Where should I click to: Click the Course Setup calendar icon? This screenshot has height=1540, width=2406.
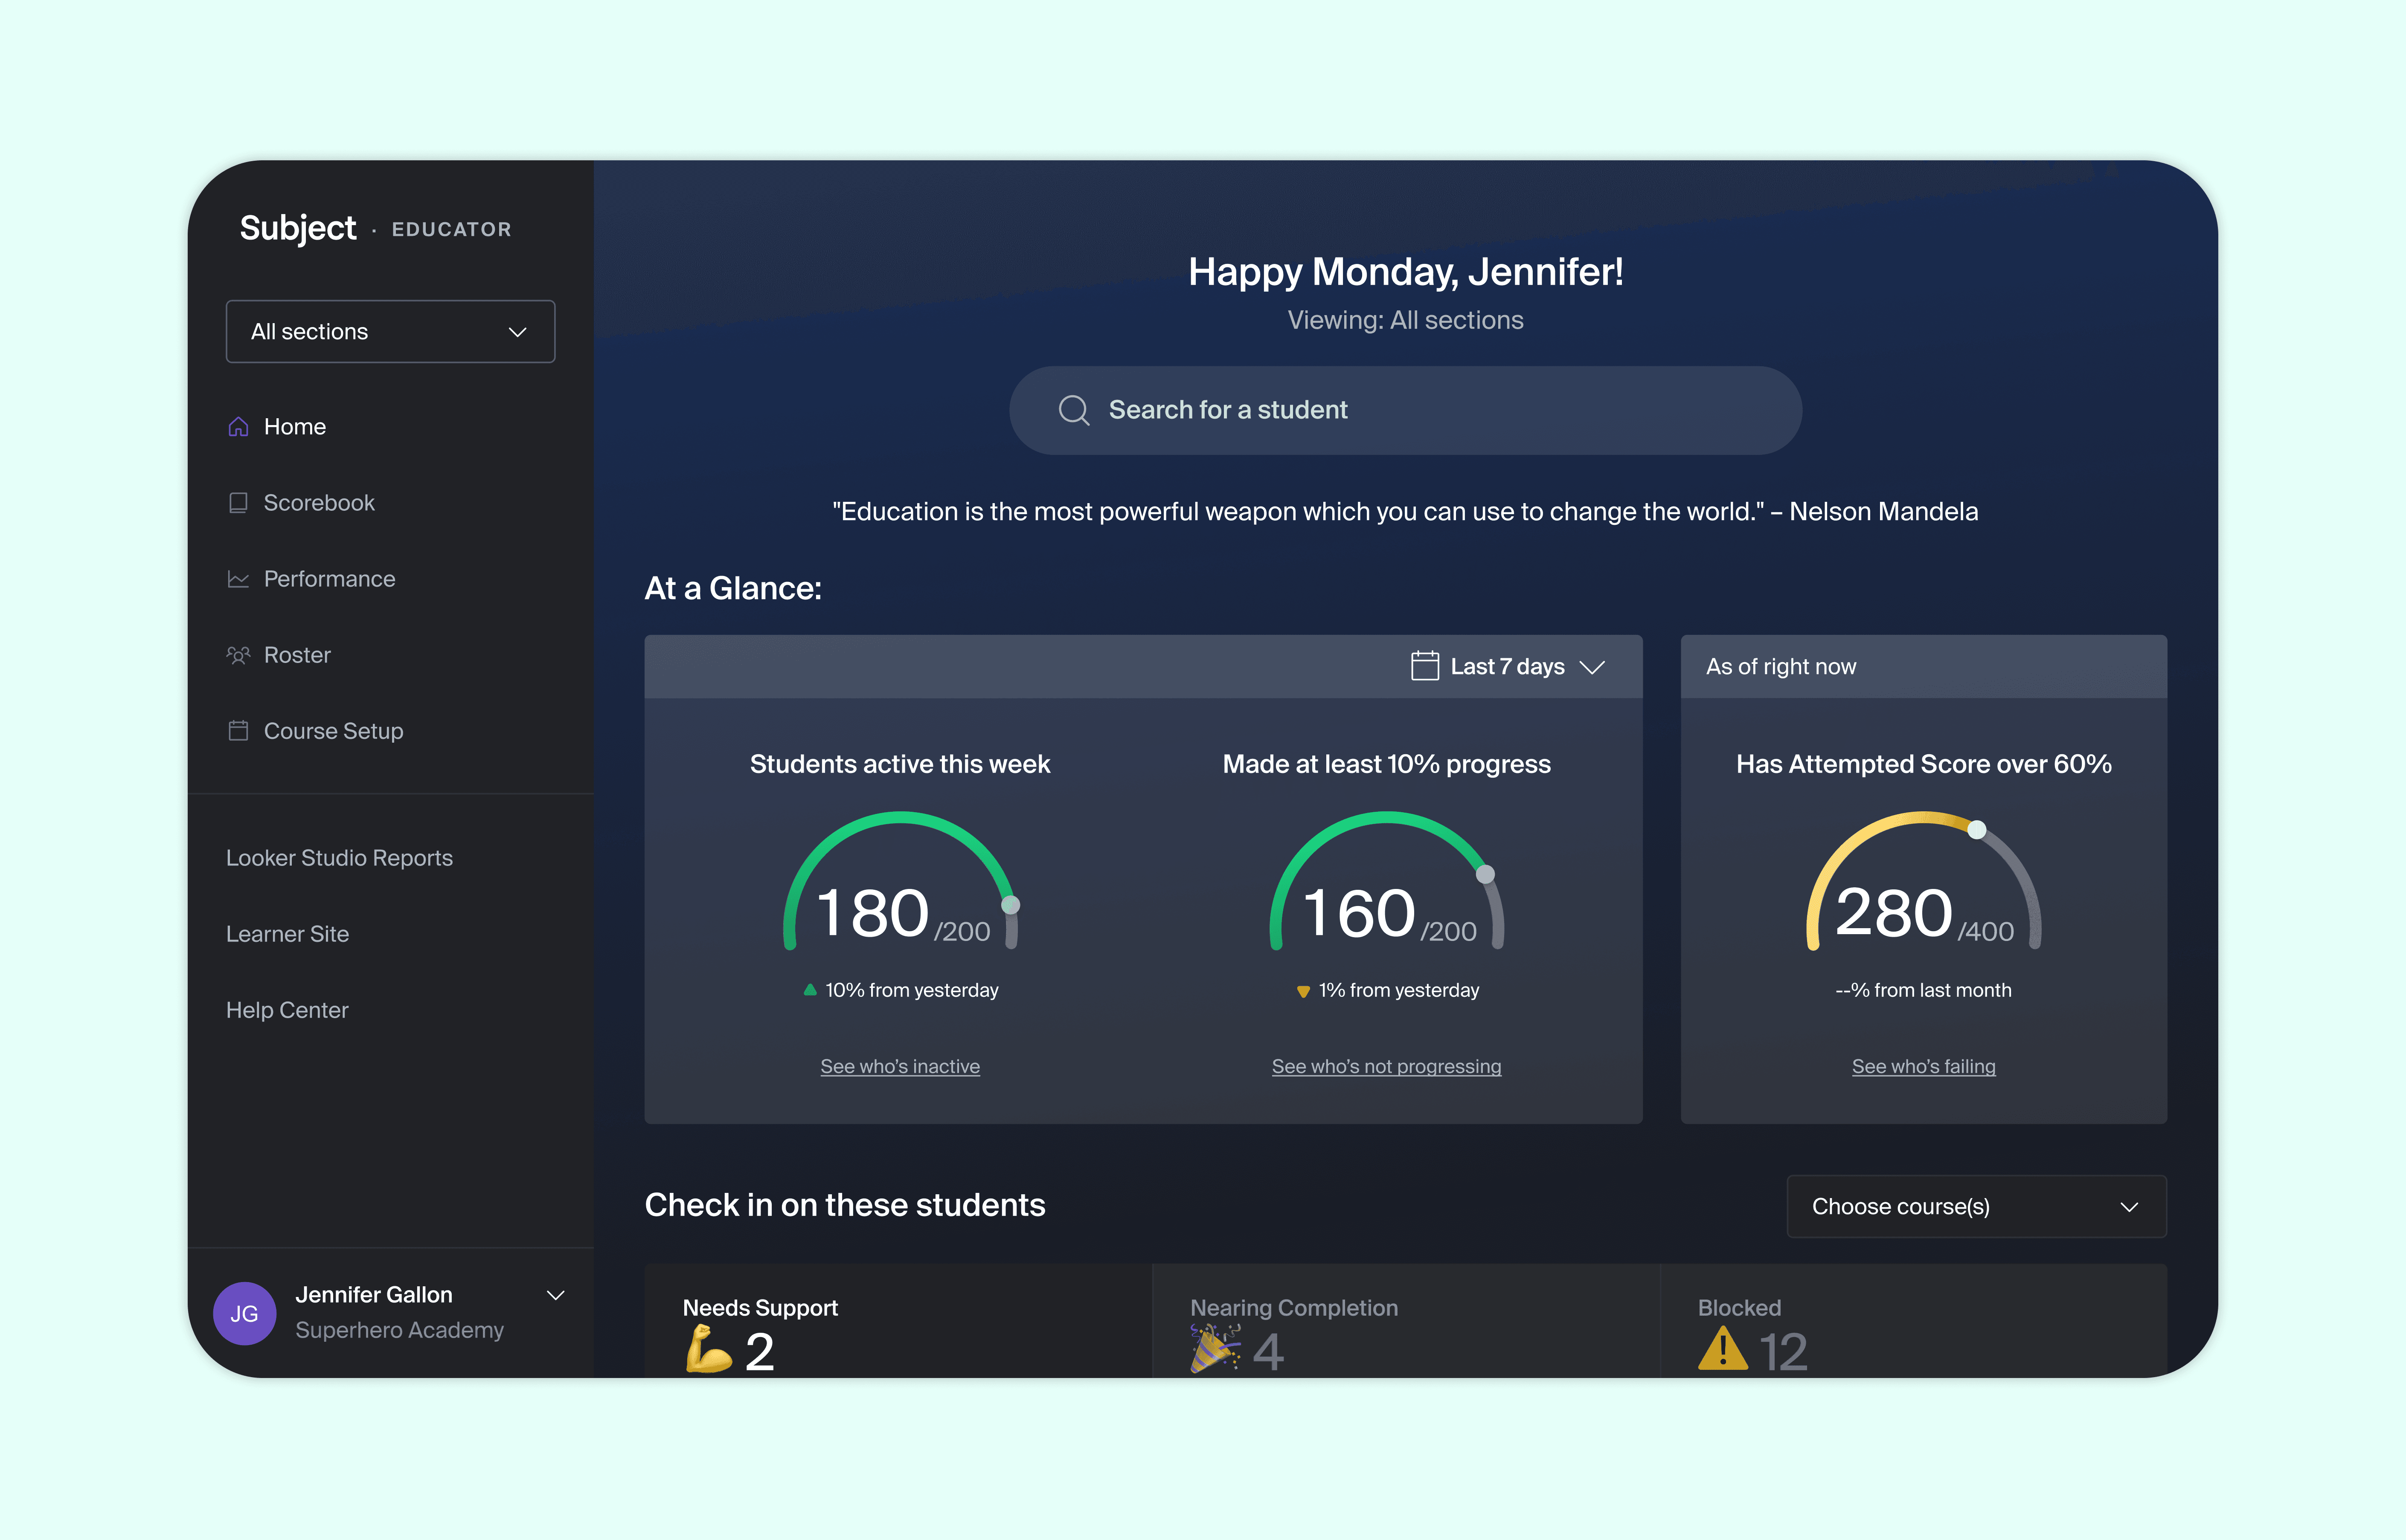(x=238, y=731)
